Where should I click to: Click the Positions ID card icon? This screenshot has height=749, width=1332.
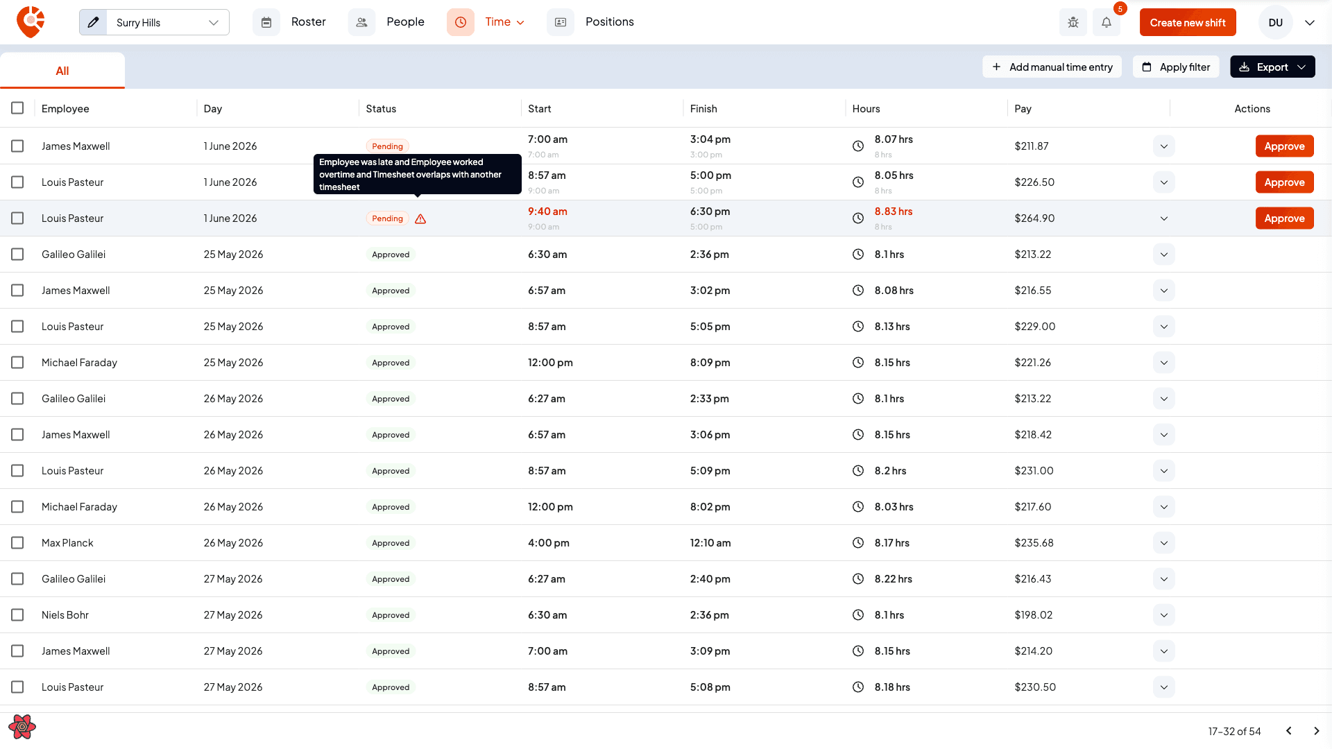coord(561,22)
